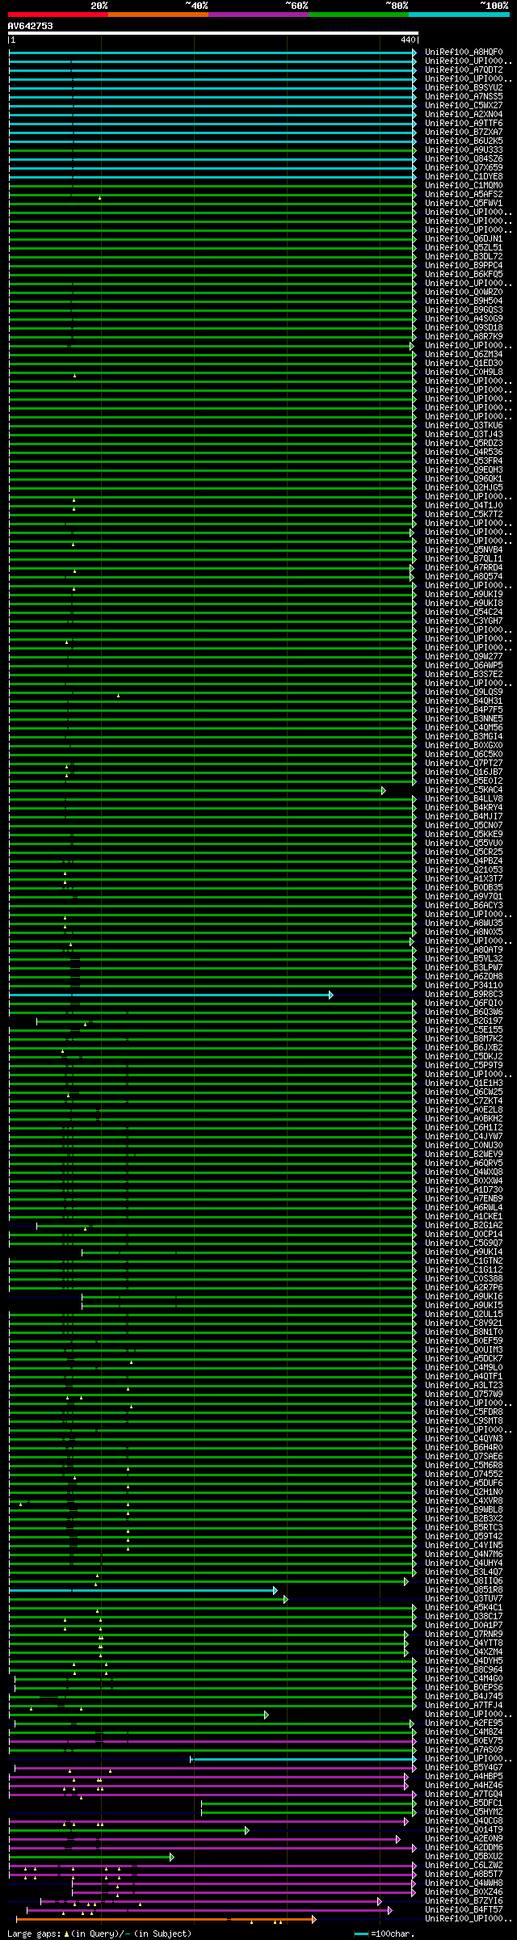Viewport: 517px width, 1940px height.
Task: Click the cyan alignment bar for UniRef100_Q851R8
Action: 143,1589
